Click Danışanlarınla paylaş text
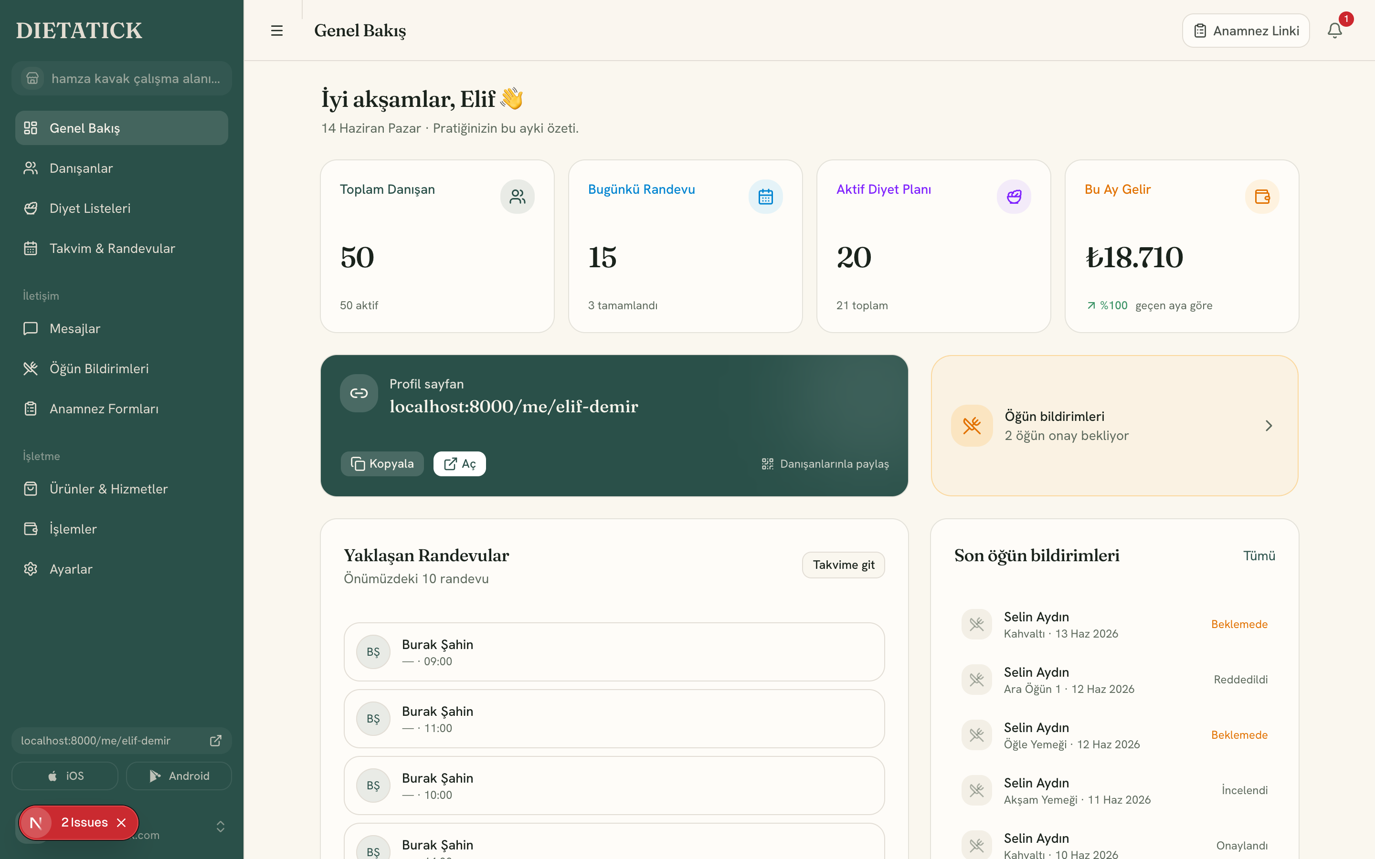This screenshot has width=1375, height=859. 834,463
